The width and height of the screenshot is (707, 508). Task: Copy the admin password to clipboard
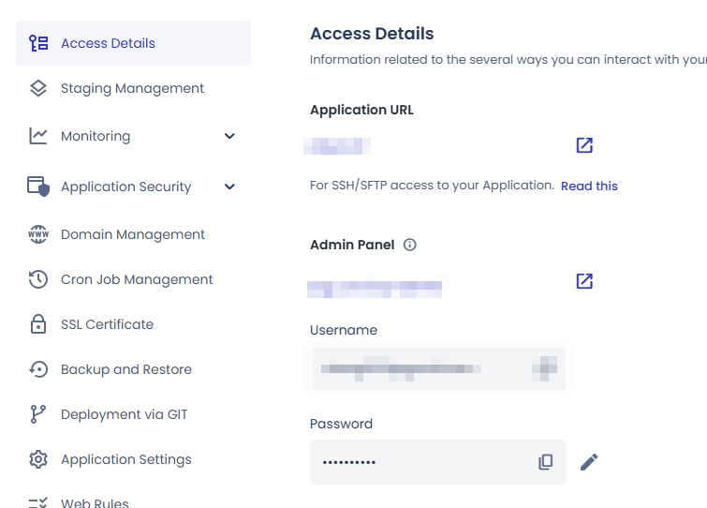pyautogui.click(x=546, y=462)
